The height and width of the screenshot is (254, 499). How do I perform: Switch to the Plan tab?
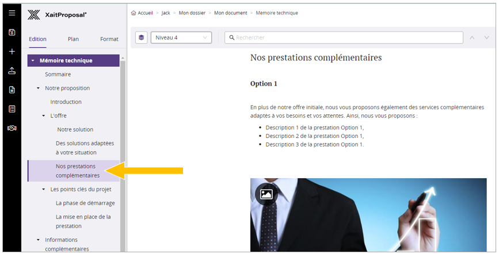73,39
